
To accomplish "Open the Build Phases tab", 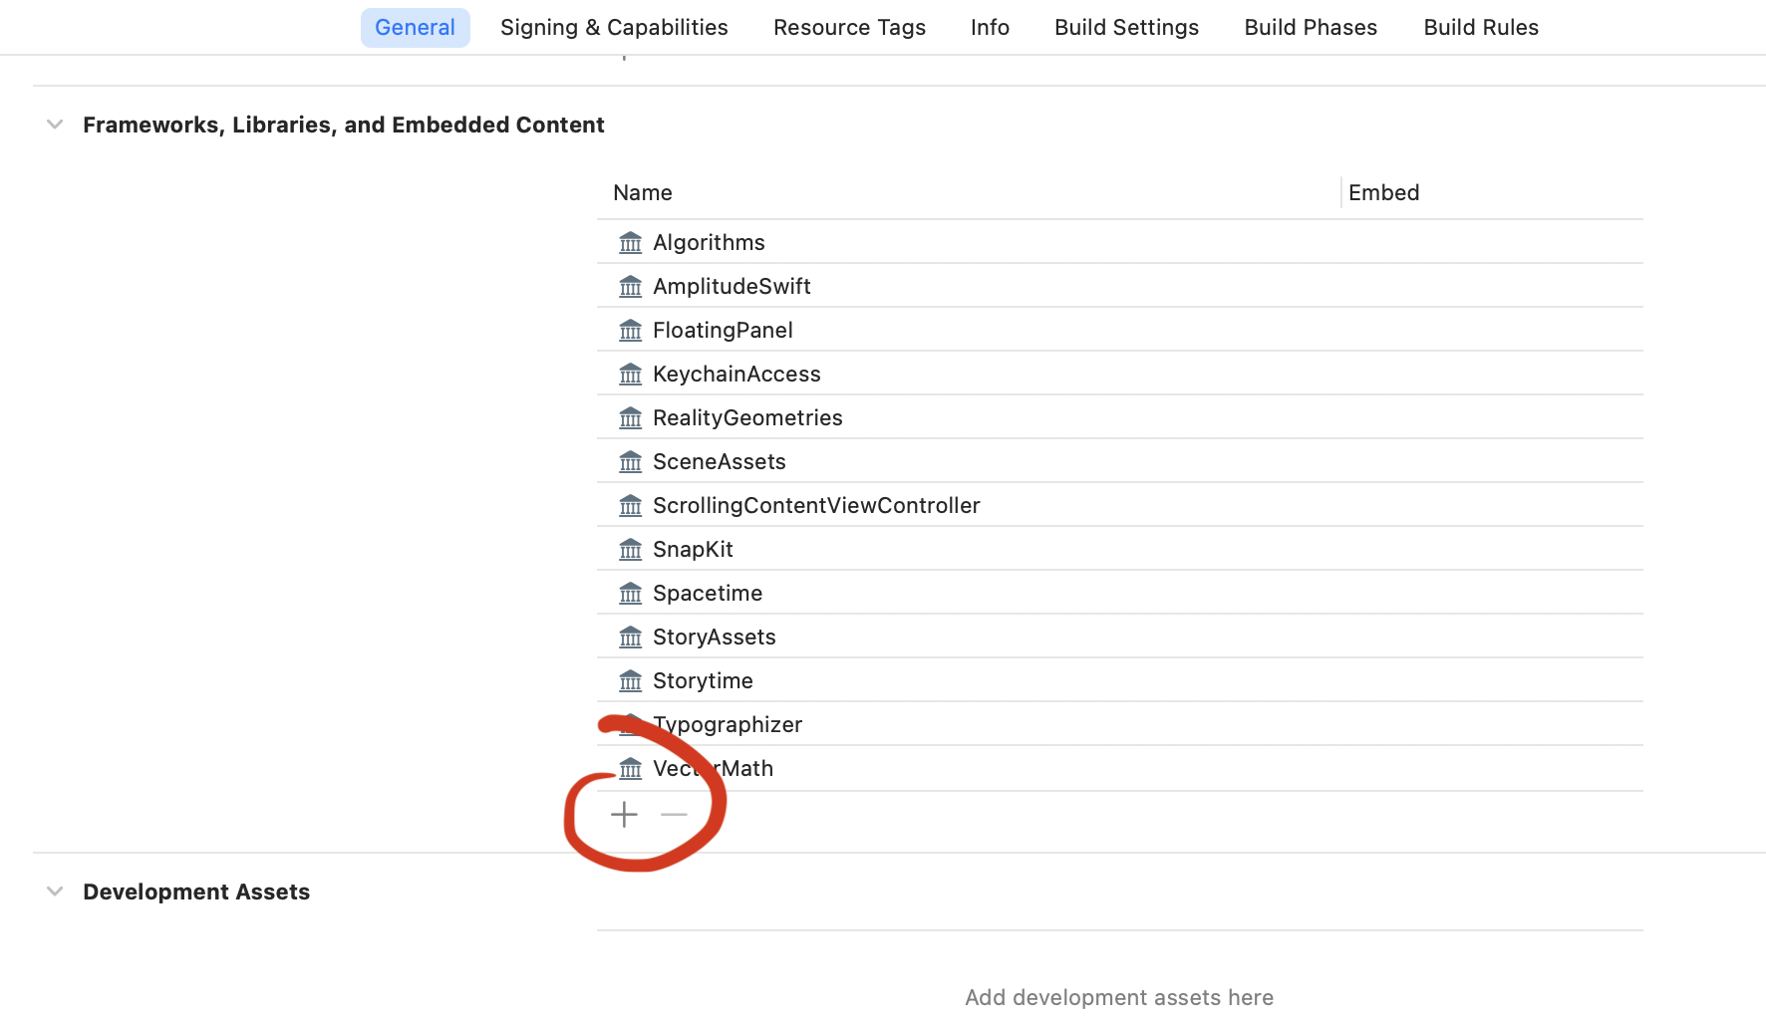I will [1311, 28].
